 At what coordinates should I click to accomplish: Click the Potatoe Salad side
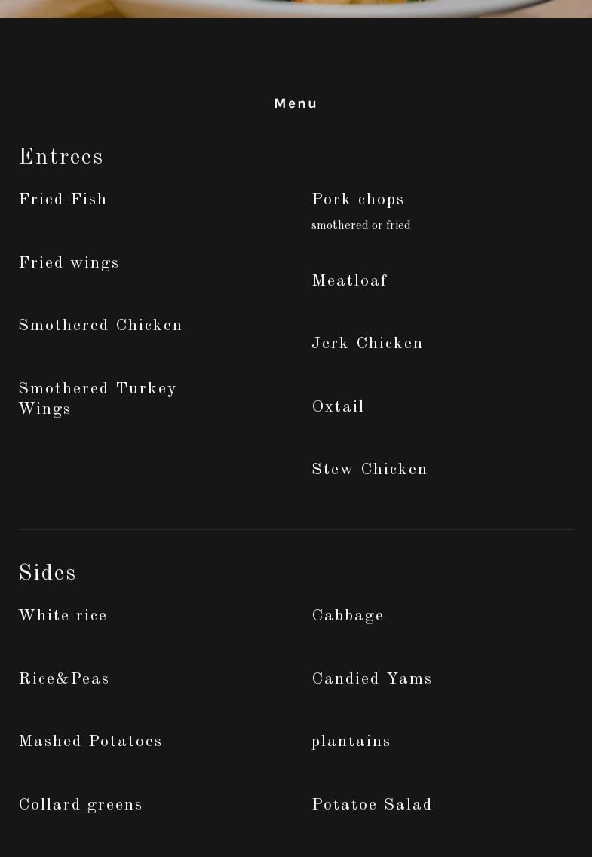[x=372, y=805]
